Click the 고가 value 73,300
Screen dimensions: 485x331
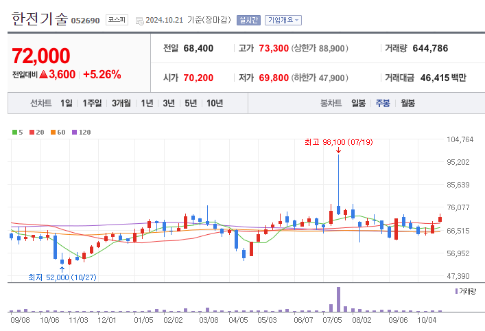[274, 48]
